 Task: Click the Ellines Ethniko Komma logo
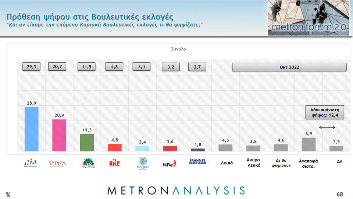tap(198, 161)
